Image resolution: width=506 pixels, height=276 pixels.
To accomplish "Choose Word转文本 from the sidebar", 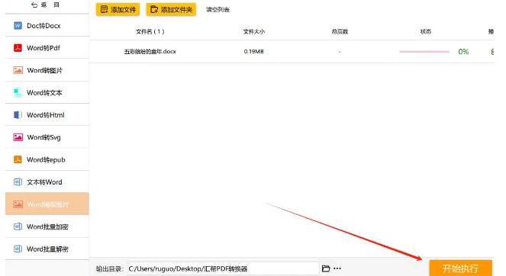I will pyautogui.click(x=47, y=92).
